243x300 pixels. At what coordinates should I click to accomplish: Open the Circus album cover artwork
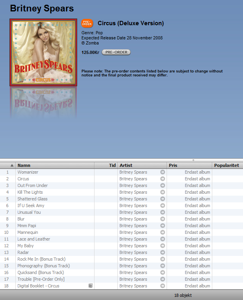pyautogui.click(x=43, y=52)
